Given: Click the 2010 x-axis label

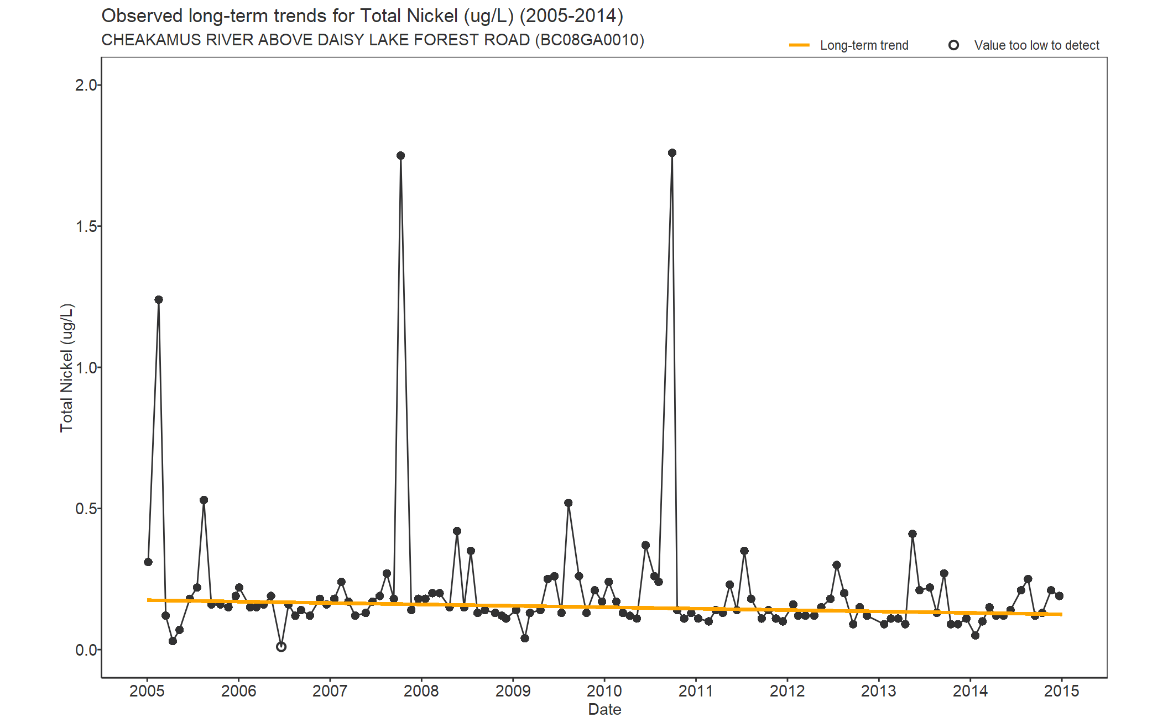Looking at the screenshot, I should click(x=604, y=691).
